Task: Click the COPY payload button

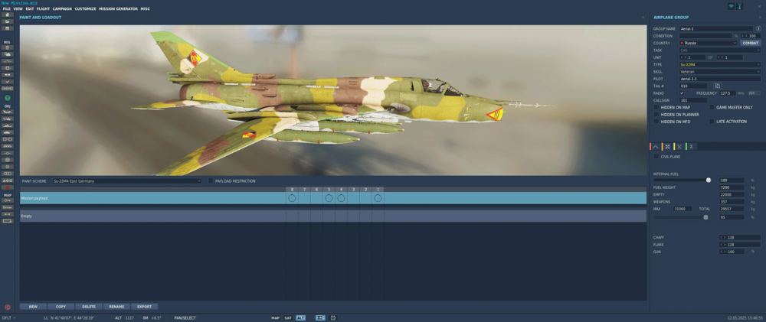Action: tap(61, 307)
